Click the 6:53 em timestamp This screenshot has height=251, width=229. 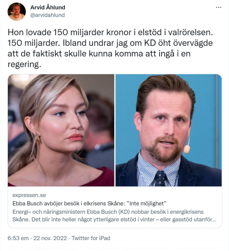coord(18,238)
